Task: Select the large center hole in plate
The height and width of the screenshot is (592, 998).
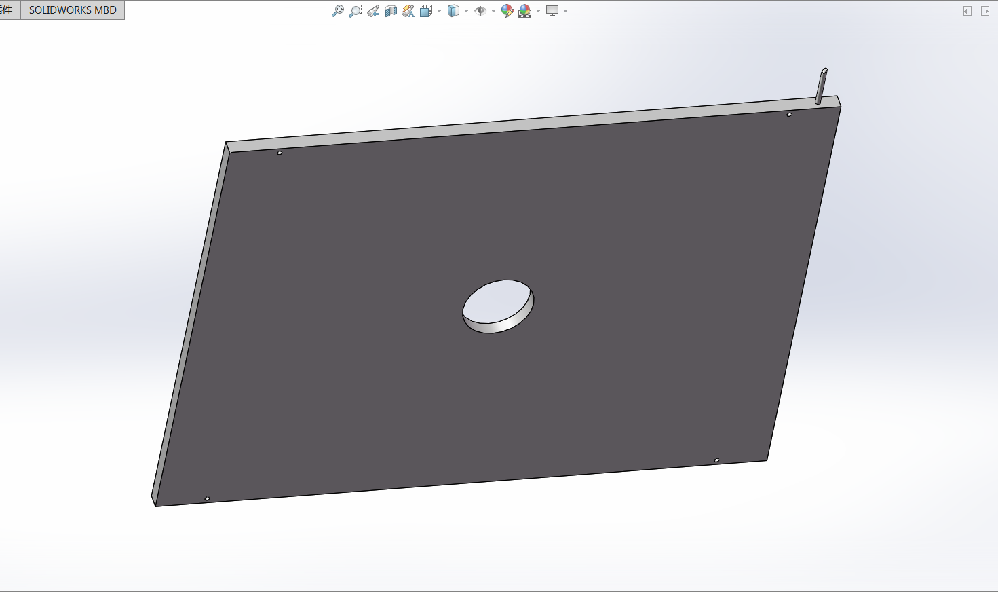Action: [x=497, y=303]
